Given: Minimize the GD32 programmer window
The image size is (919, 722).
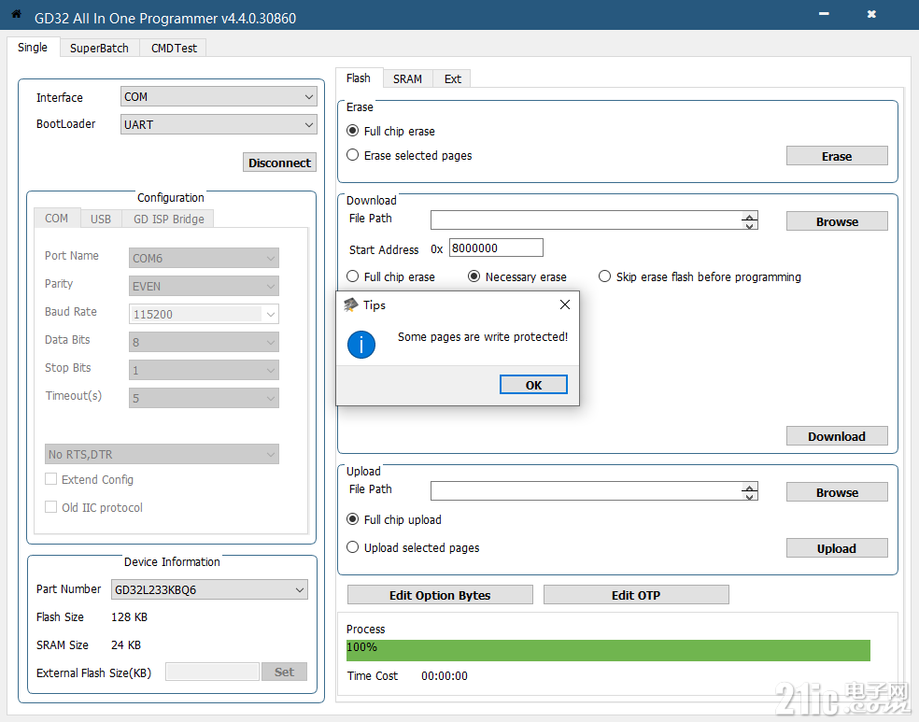Looking at the screenshot, I should [824, 14].
